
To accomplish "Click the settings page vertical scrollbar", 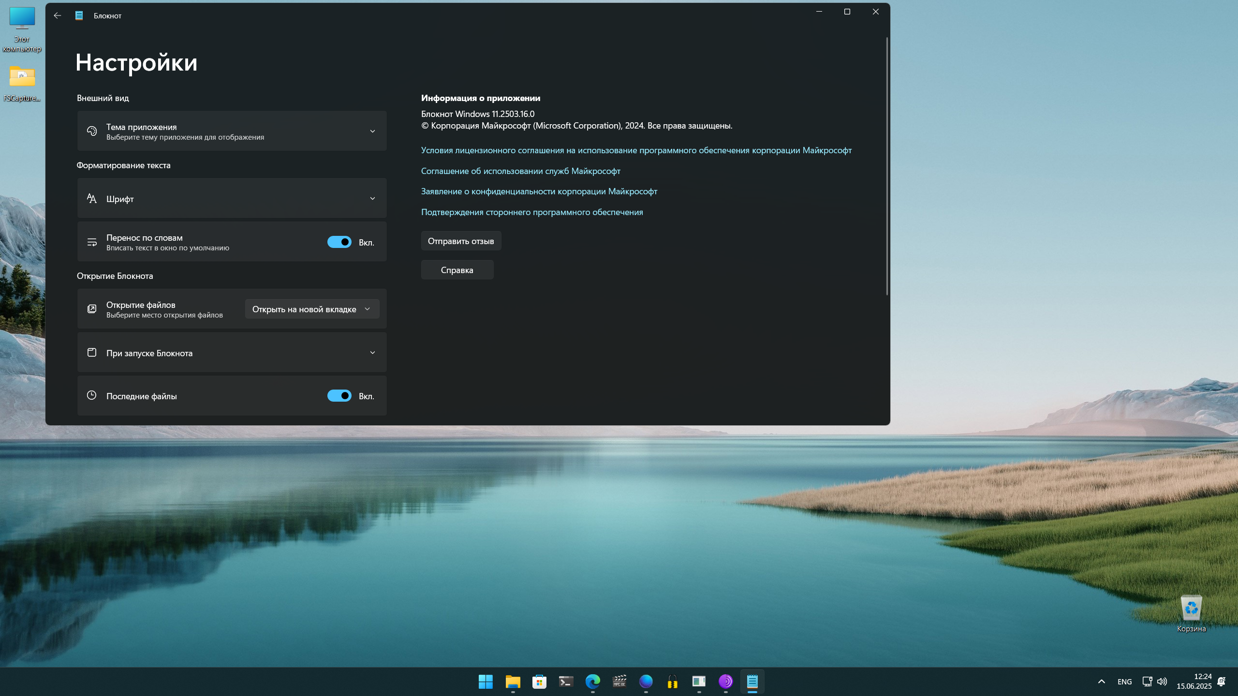I will pos(887,167).
